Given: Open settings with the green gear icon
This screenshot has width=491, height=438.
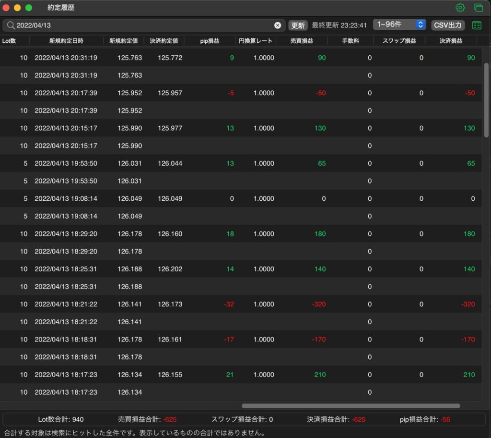Looking at the screenshot, I should coord(460,8).
